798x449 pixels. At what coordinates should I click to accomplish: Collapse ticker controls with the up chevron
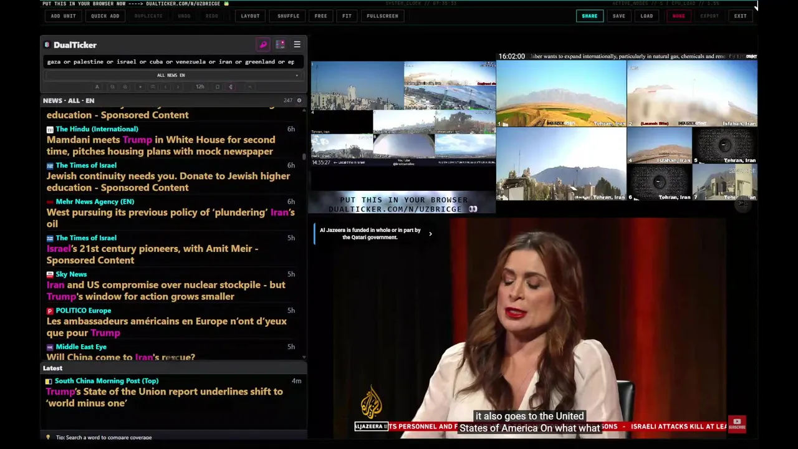click(249, 87)
